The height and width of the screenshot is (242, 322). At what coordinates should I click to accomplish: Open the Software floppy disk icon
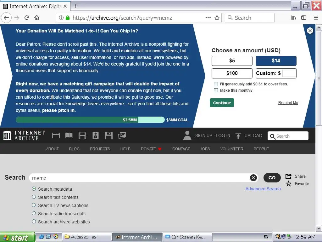(x=108, y=135)
